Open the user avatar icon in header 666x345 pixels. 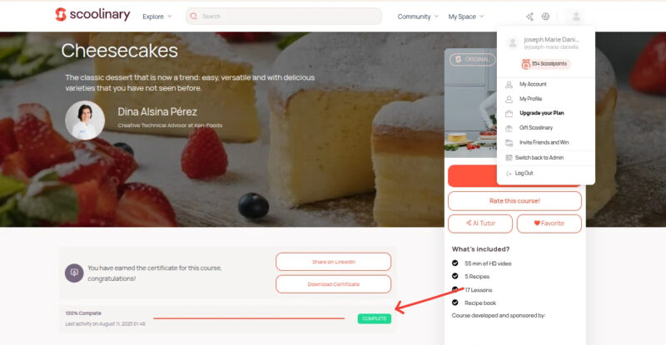[576, 17]
